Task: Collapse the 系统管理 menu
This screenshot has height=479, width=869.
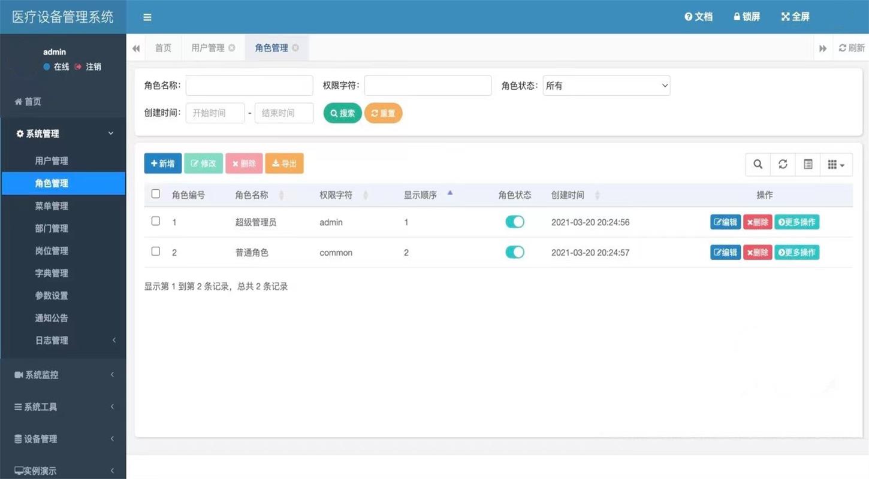Action: coord(63,134)
